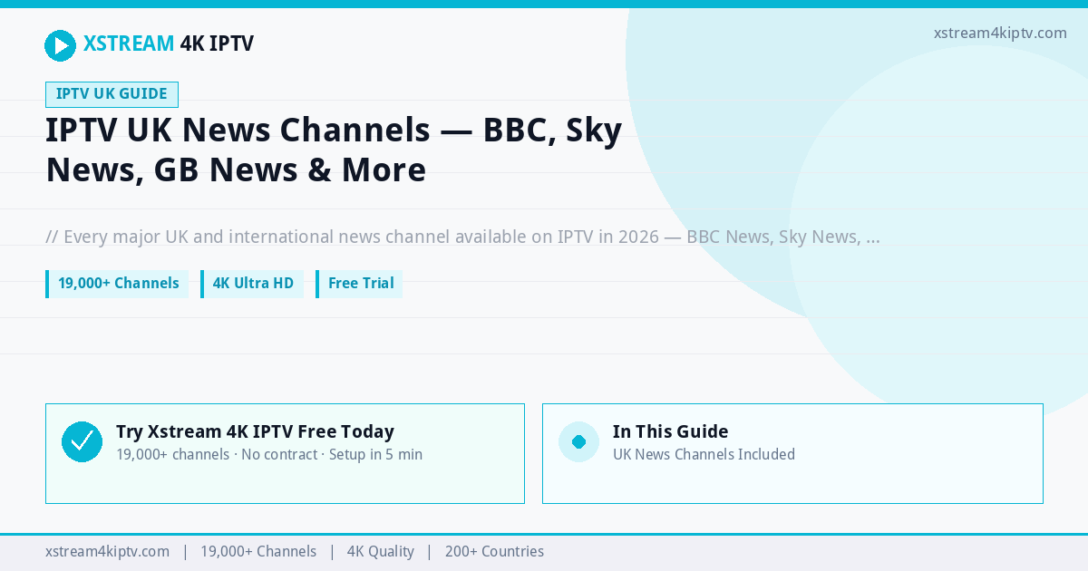Open xstream4kiptv.com in the footer bar
Viewport: 1088px width, 571px height.
(x=107, y=551)
